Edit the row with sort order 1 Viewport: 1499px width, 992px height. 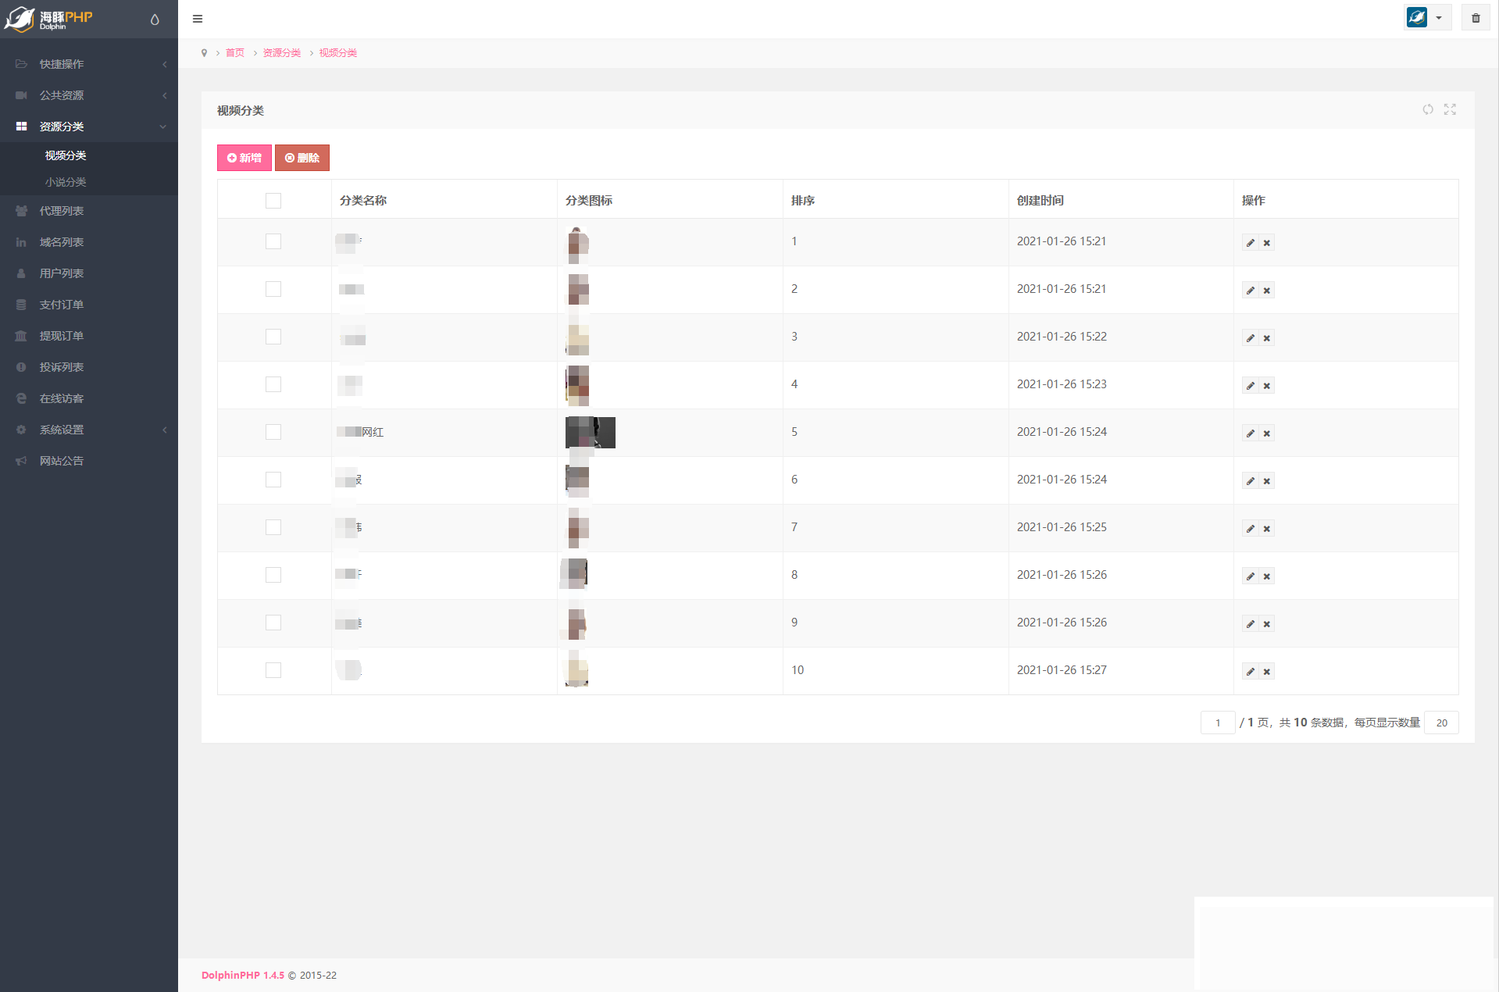(x=1250, y=243)
